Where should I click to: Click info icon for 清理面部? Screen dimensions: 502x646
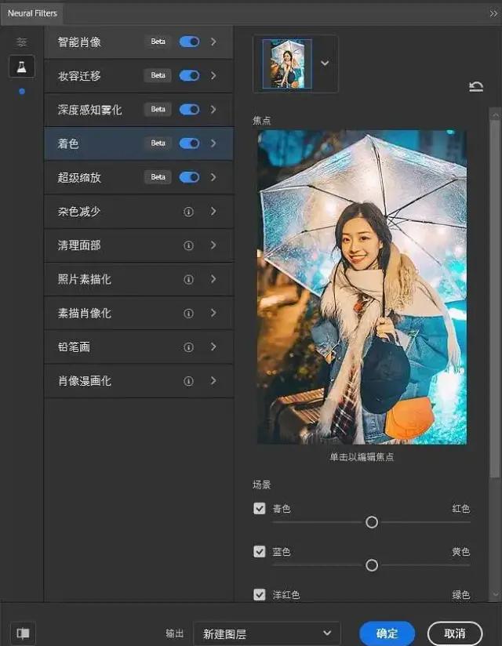(188, 245)
